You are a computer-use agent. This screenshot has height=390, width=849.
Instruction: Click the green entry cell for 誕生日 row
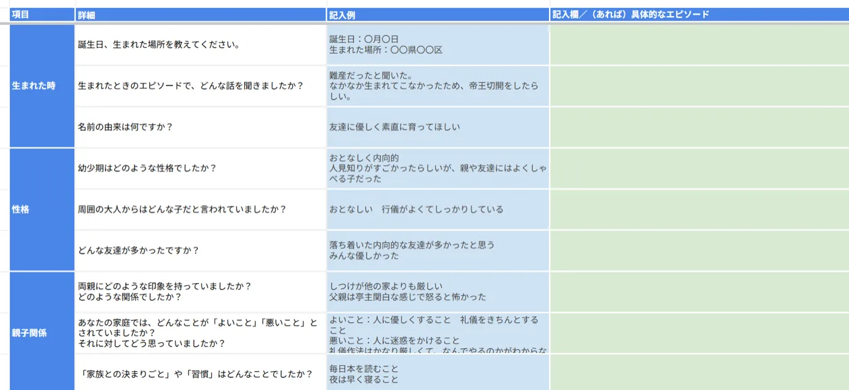[700, 45]
